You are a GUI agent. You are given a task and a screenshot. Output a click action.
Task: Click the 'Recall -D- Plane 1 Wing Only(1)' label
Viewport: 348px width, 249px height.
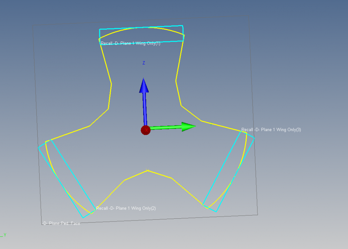[130, 44]
